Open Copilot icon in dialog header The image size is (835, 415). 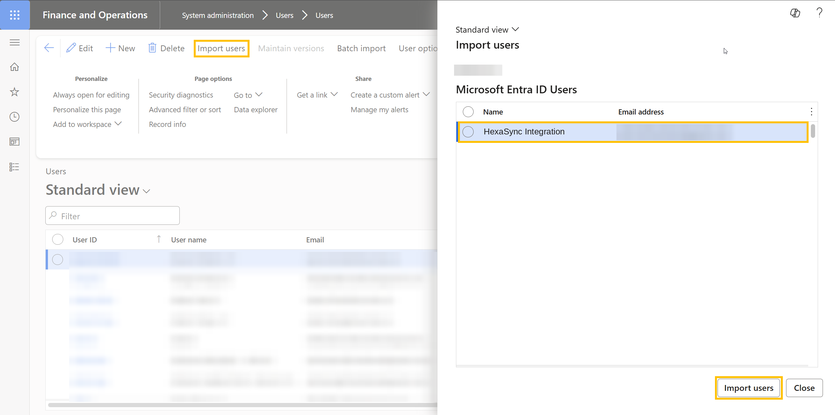coord(795,13)
